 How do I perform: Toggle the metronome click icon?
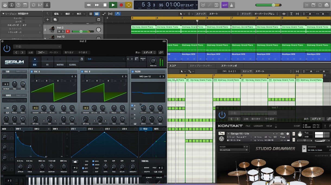coord(231,5)
